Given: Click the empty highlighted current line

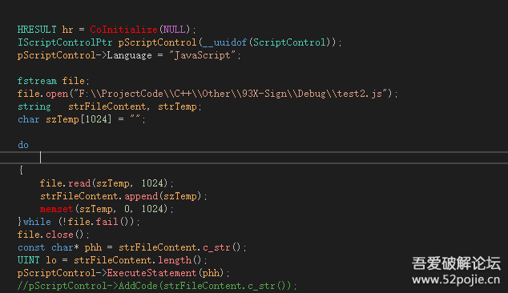Looking at the screenshot, I should [x=254, y=158].
